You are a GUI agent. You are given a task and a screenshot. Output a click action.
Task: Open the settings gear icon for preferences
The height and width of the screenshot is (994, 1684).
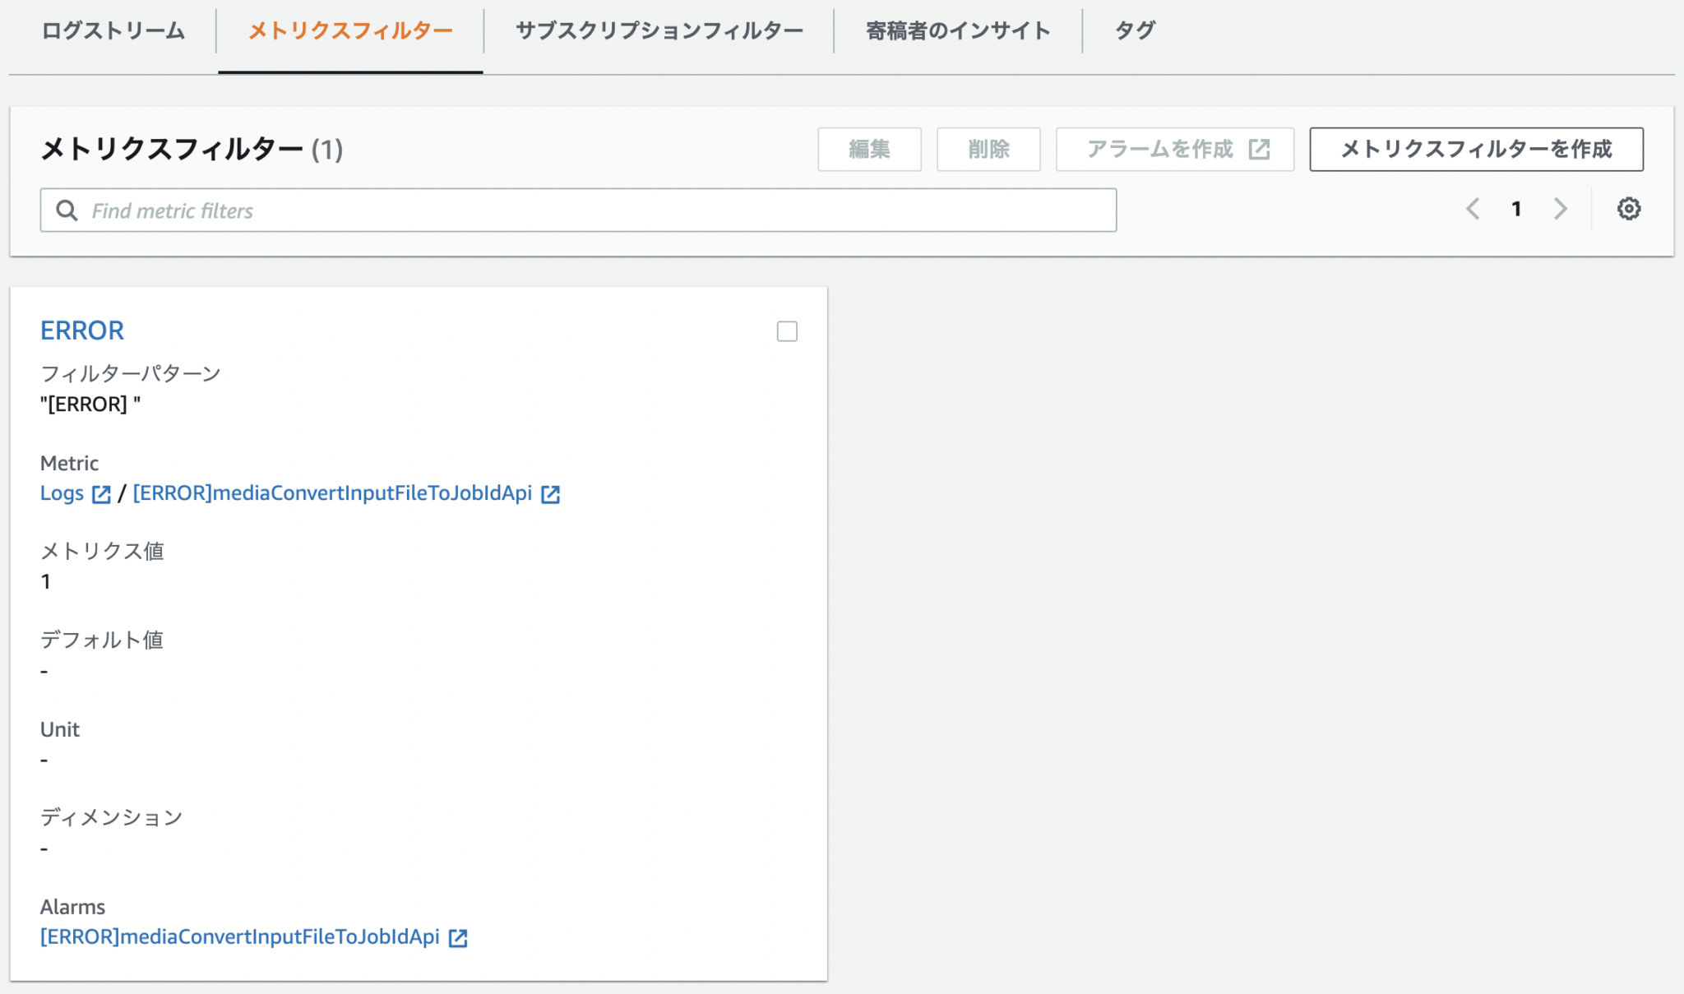tap(1628, 209)
